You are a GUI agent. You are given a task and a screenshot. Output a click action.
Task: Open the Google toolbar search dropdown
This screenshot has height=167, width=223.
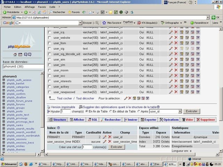click(80, 23)
